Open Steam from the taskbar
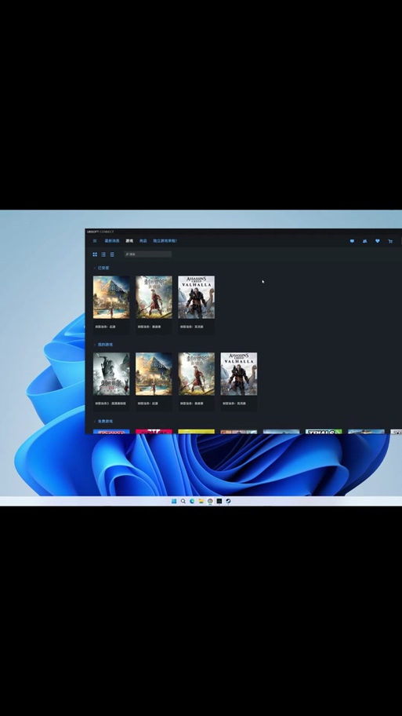Screen dimensions: 402x716 [x=228, y=501]
